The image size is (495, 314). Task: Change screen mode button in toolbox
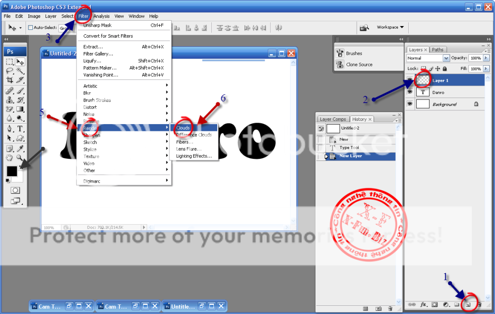[15, 200]
